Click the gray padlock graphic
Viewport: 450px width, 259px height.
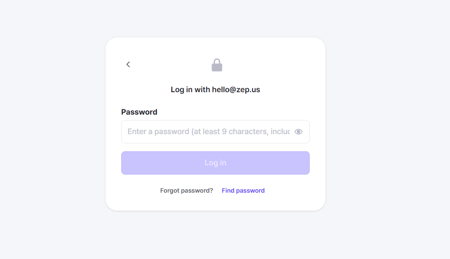217,65
